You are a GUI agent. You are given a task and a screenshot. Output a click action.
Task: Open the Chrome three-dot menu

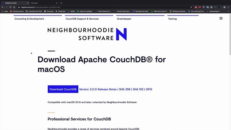(228, 7)
